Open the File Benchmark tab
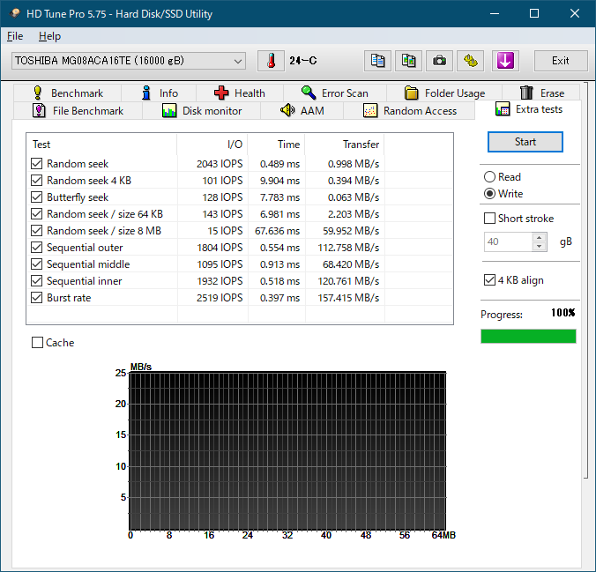 point(78,111)
